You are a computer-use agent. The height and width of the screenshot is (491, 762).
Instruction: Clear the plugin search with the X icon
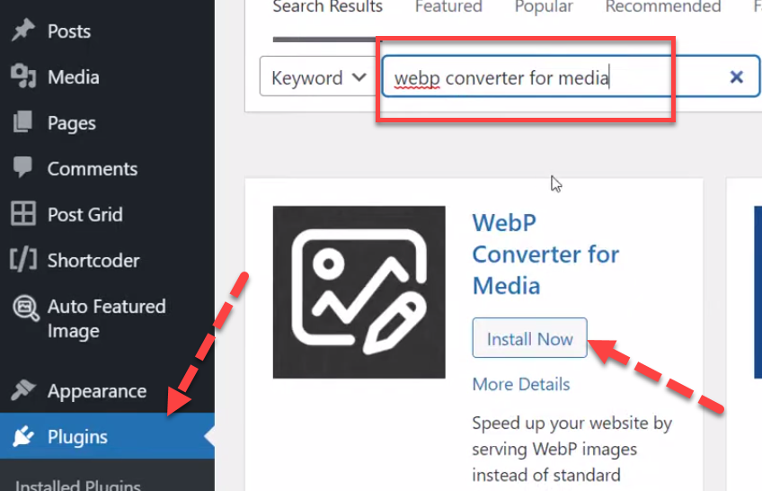[736, 76]
